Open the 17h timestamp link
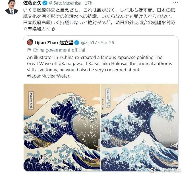 click(88, 3)
